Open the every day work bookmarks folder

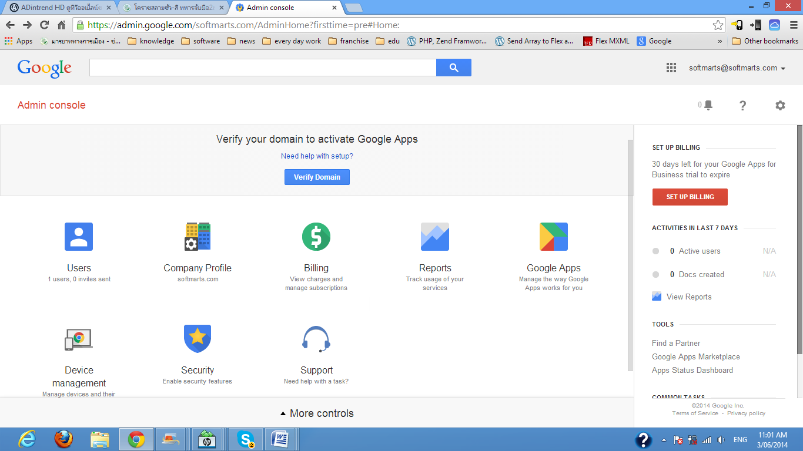point(292,41)
